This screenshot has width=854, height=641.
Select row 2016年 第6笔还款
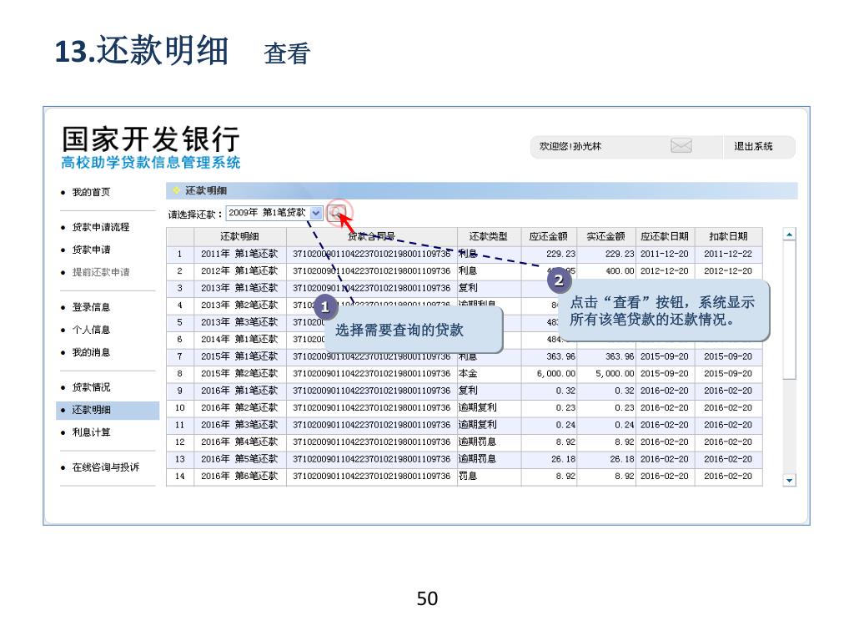[464, 477]
